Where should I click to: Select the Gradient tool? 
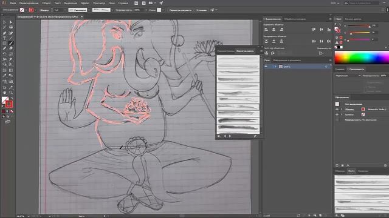coord(11,70)
